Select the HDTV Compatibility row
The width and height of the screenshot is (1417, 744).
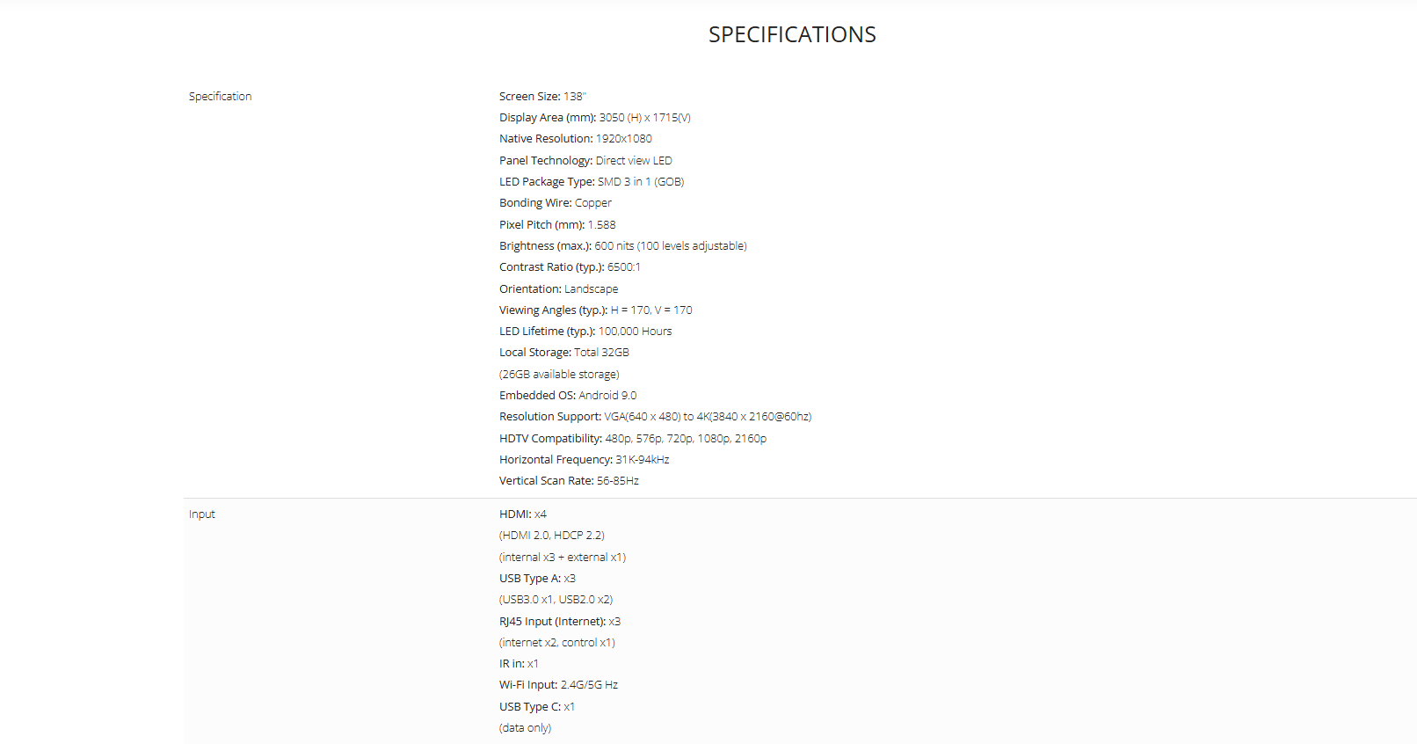pyautogui.click(x=632, y=439)
